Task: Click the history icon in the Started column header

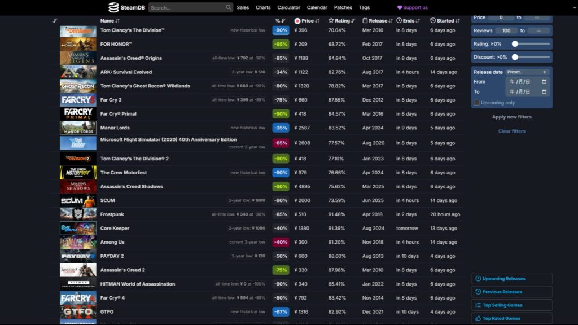Action: [432, 20]
